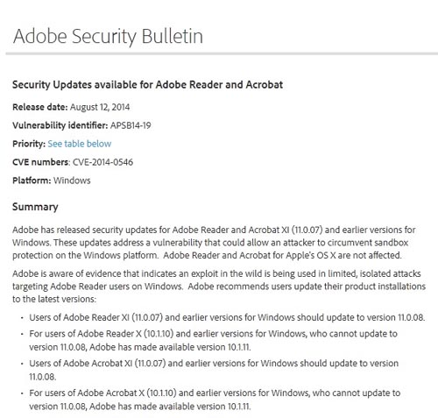This screenshot has height=418, width=438.
Task: Click the paragraph beginning "Adobe has released security updates"
Action: click(214, 243)
